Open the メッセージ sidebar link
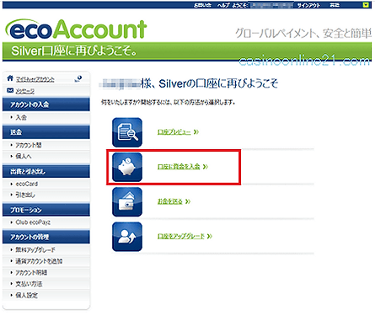 [x=25, y=91]
